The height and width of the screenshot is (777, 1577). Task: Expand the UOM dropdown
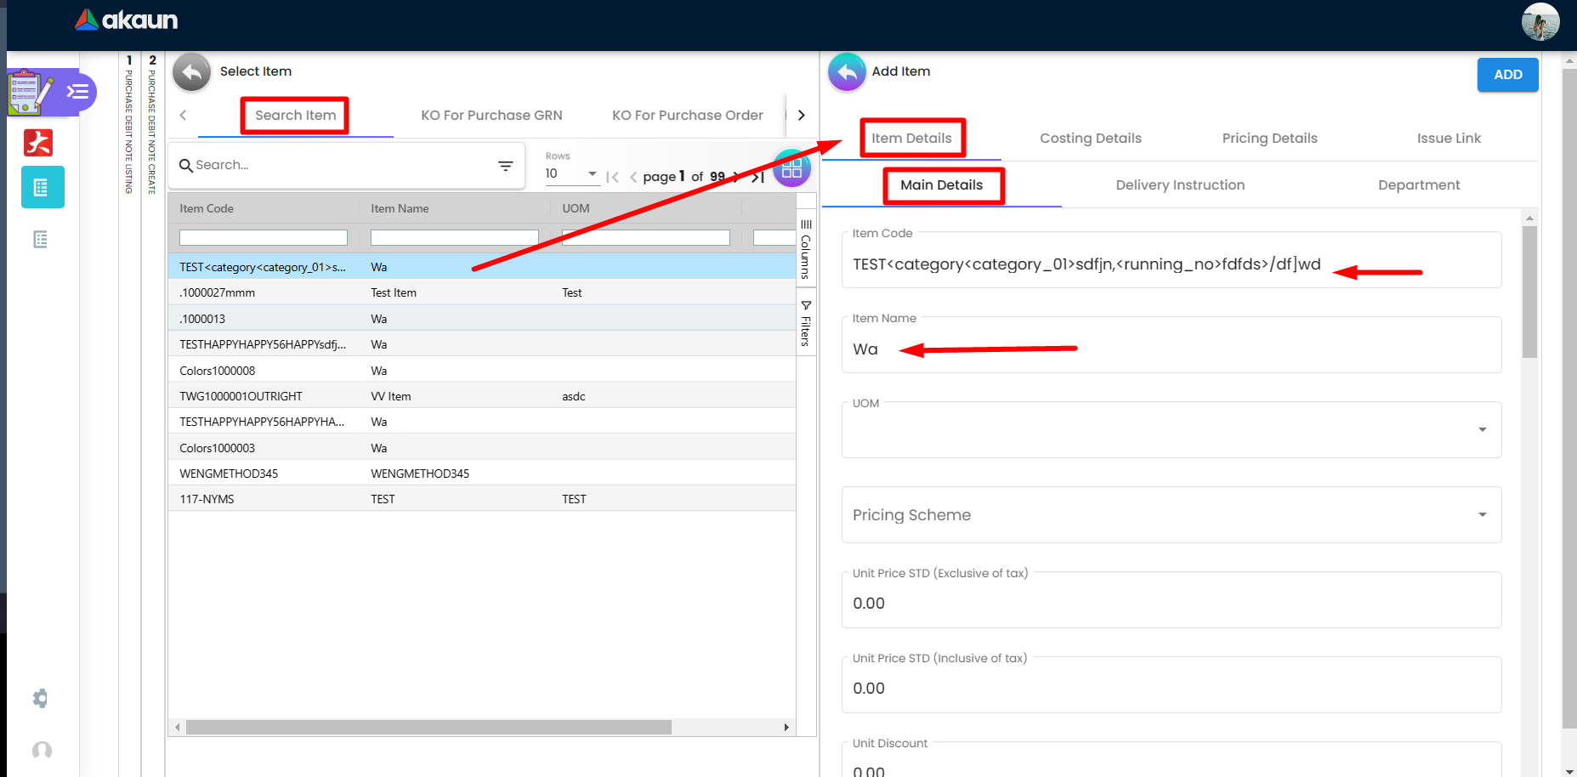[1482, 430]
